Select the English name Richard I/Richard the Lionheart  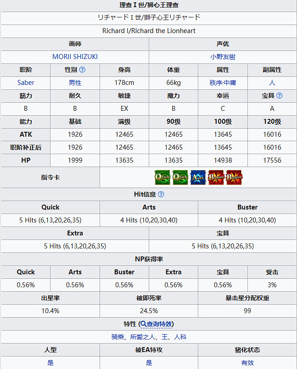click(x=149, y=31)
